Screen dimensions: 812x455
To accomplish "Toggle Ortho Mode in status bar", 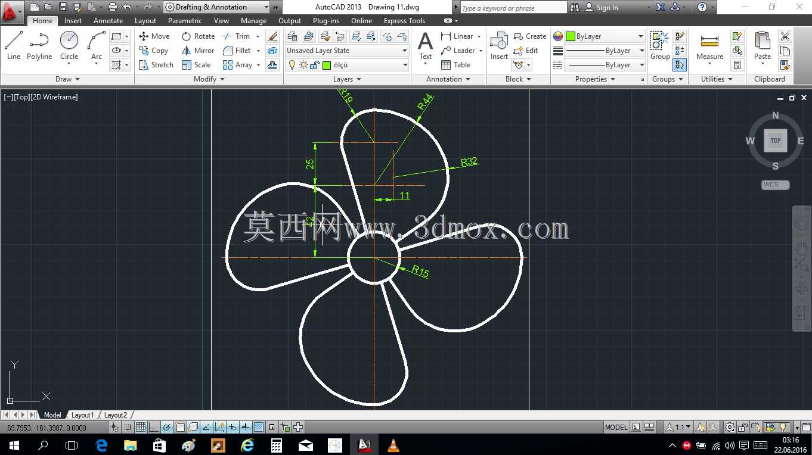I will click(x=154, y=427).
